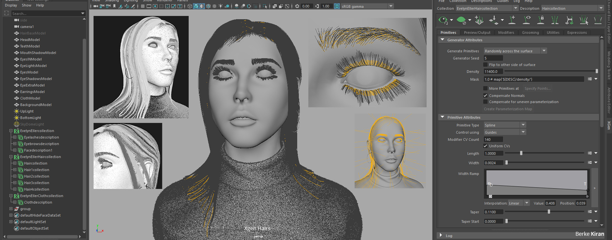The image size is (612, 240).
Task: Click the Length expression editor icon
Action: [590, 153]
